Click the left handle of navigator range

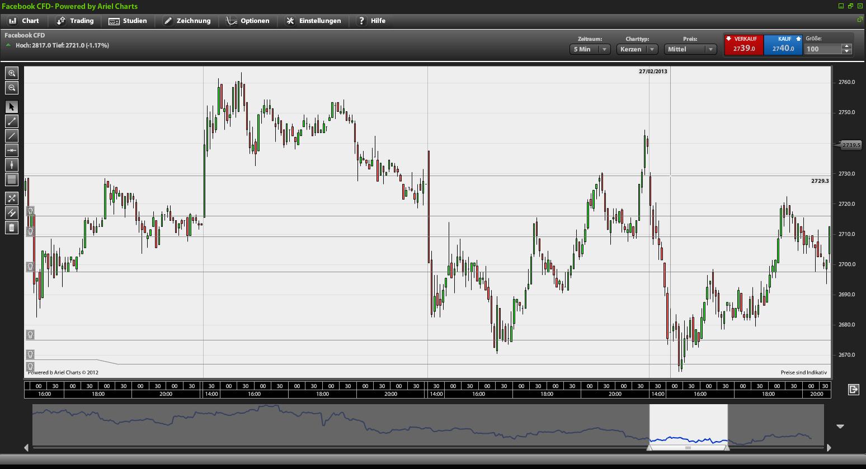pos(649,447)
